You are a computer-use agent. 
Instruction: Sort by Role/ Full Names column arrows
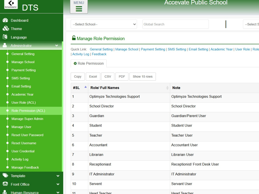click(167, 88)
